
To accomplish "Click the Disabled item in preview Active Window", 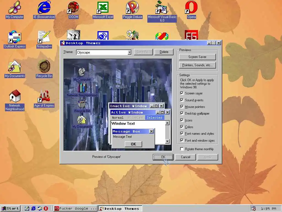I will [x=135, y=118].
